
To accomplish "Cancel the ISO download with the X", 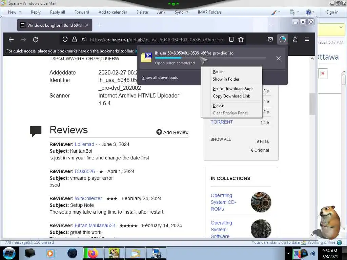I will (279, 58).
